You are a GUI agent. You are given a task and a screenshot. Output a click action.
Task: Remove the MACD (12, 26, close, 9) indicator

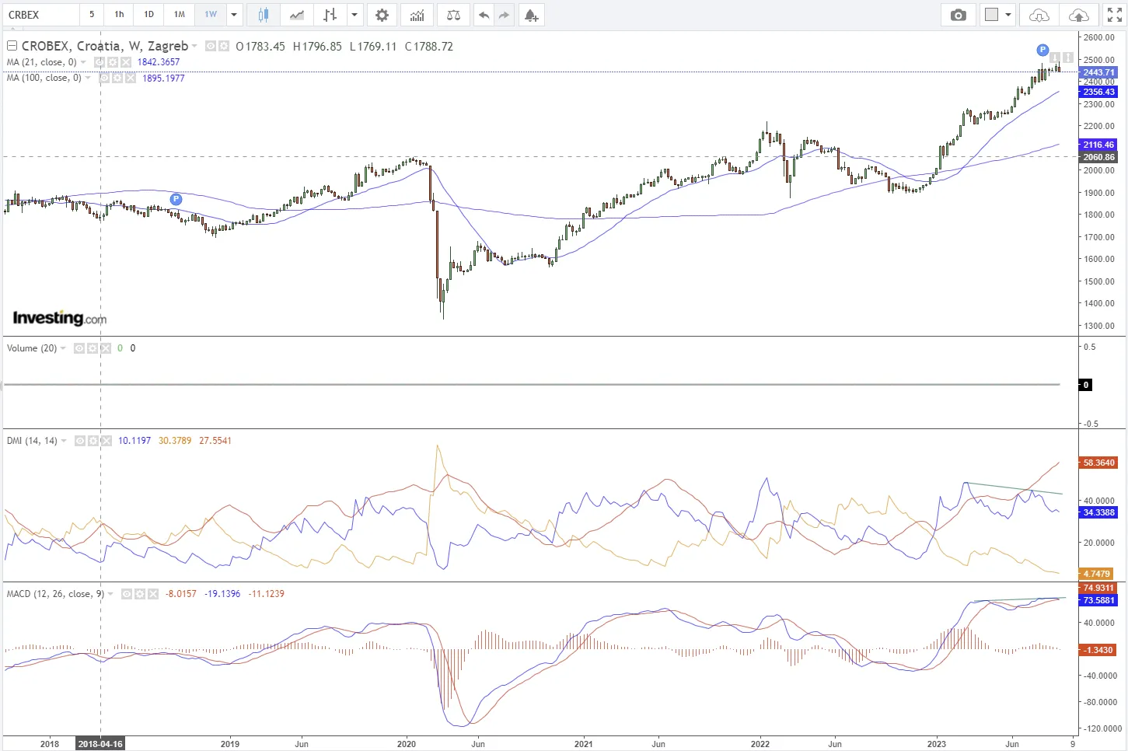click(x=152, y=594)
